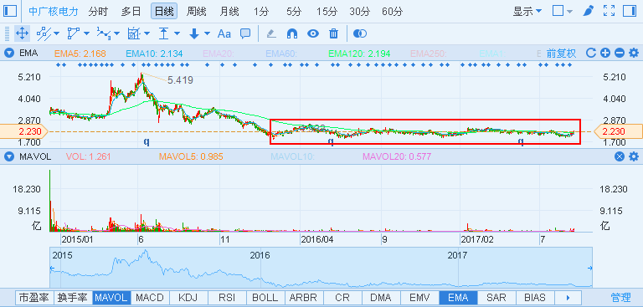Select the move/crosshair cursor tool

(22, 33)
